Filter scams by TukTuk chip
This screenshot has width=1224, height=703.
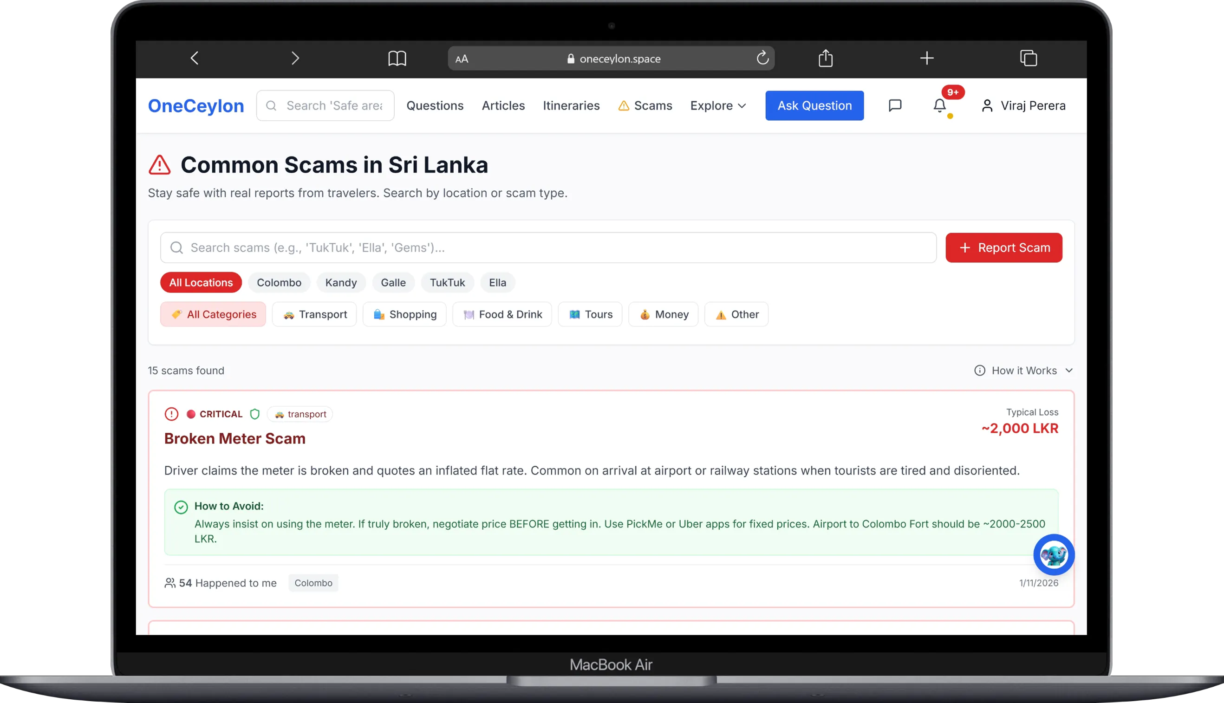pos(447,282)
